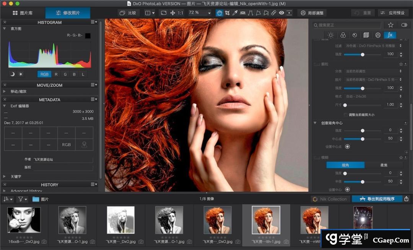Show shadow clipping with moon icon
Image resolution: width=413 pixels, height=250 pixels.
13,74
